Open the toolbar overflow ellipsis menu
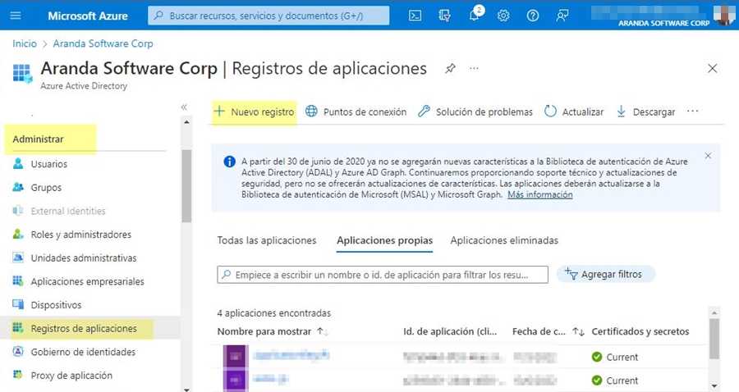This screenshot has height=392, width=739. pos(692,112)
